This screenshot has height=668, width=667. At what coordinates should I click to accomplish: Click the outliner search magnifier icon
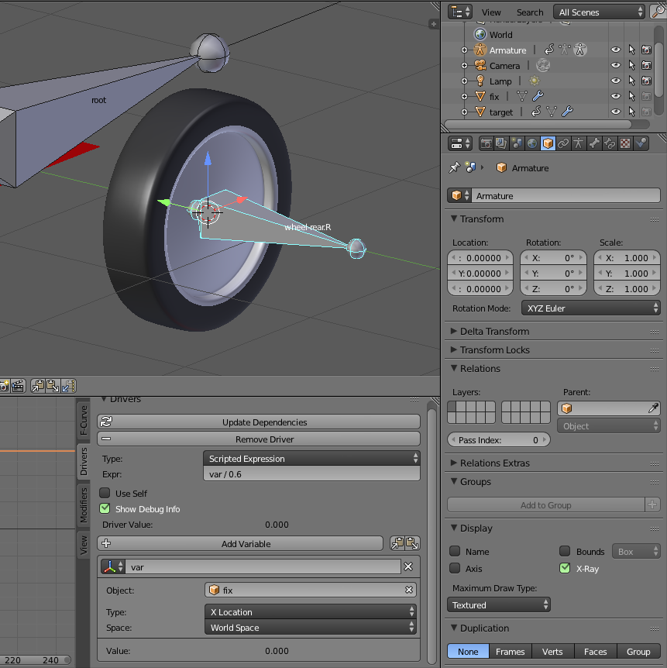click(658, 12)
